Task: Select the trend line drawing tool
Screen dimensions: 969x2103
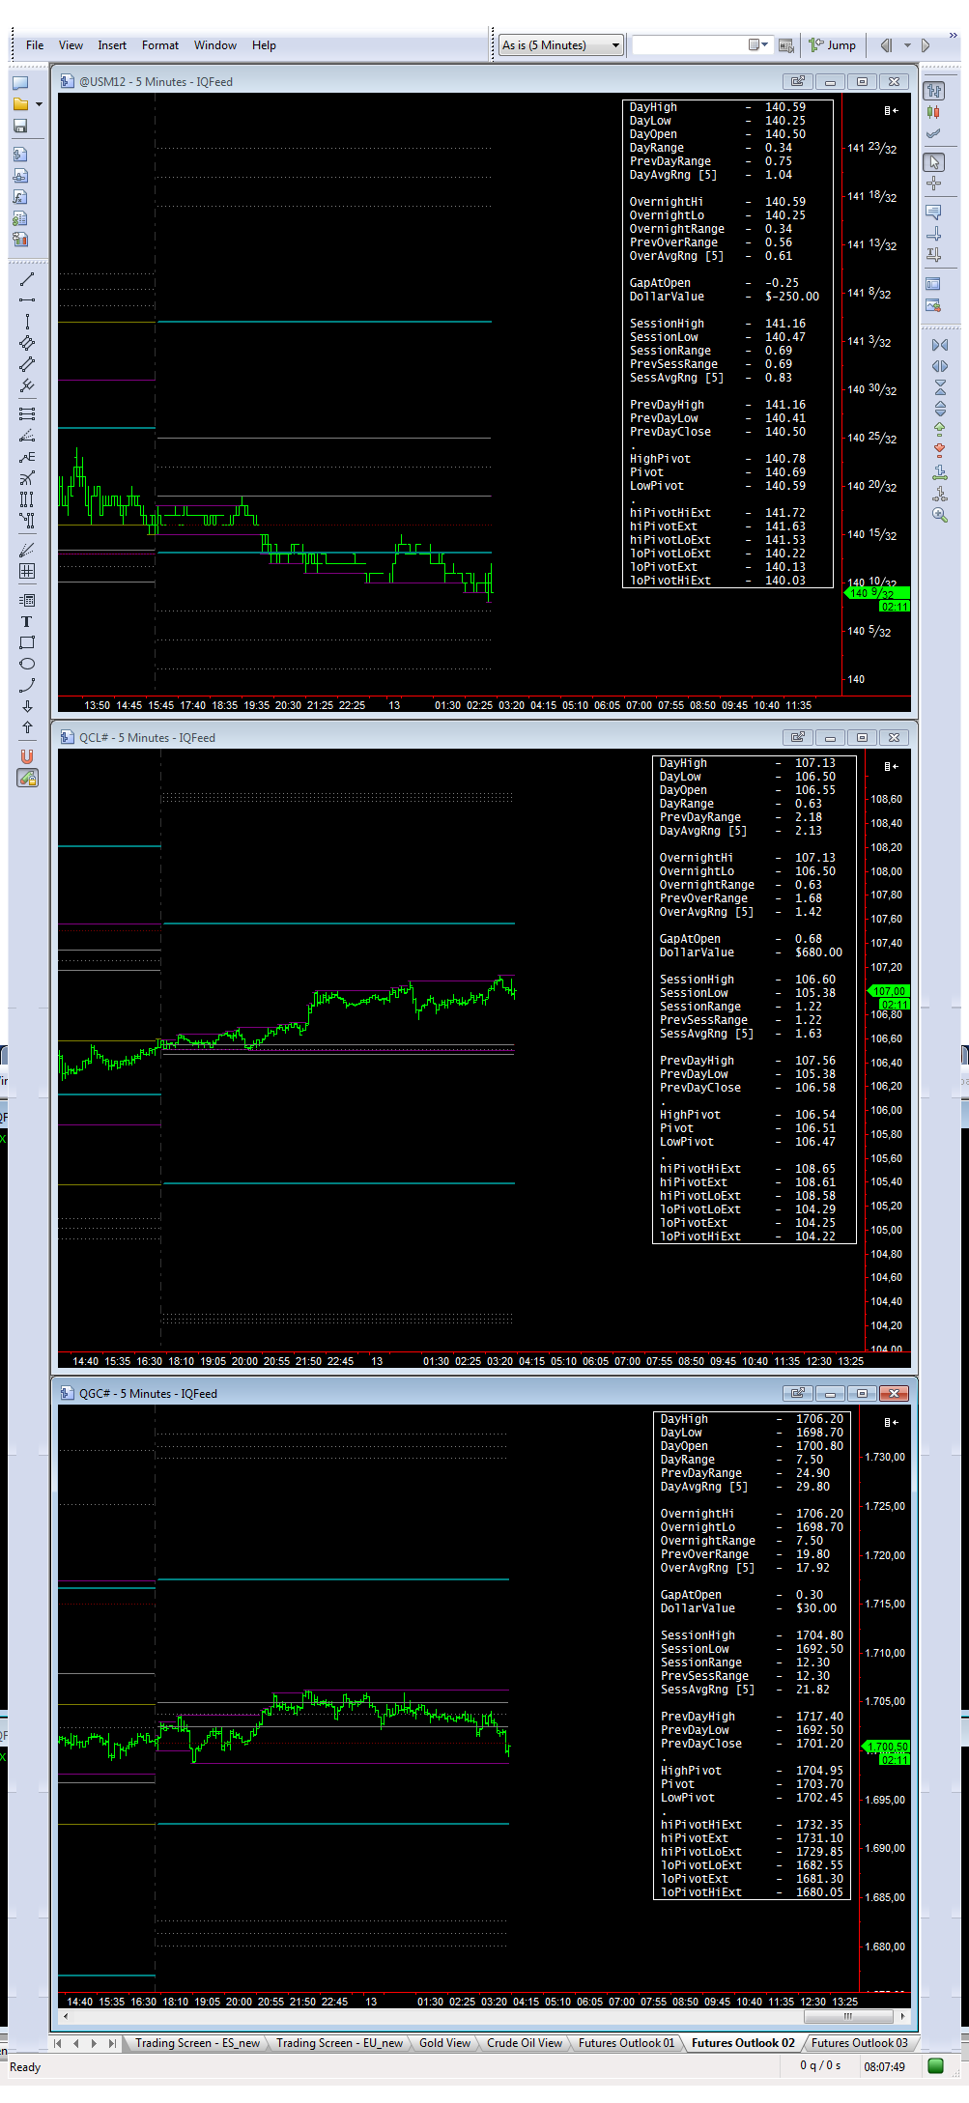Action: pos(27,279)
